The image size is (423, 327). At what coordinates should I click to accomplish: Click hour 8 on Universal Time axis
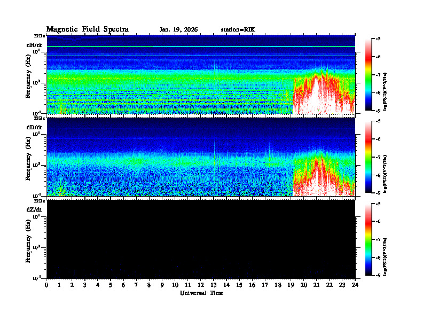[149, 285]
